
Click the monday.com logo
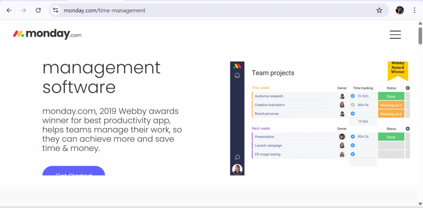click(x=47, y=34)
